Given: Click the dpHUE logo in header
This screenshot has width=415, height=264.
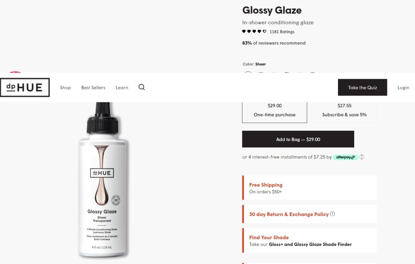Looking at the screenshot, I should click(x=25, y=87).
